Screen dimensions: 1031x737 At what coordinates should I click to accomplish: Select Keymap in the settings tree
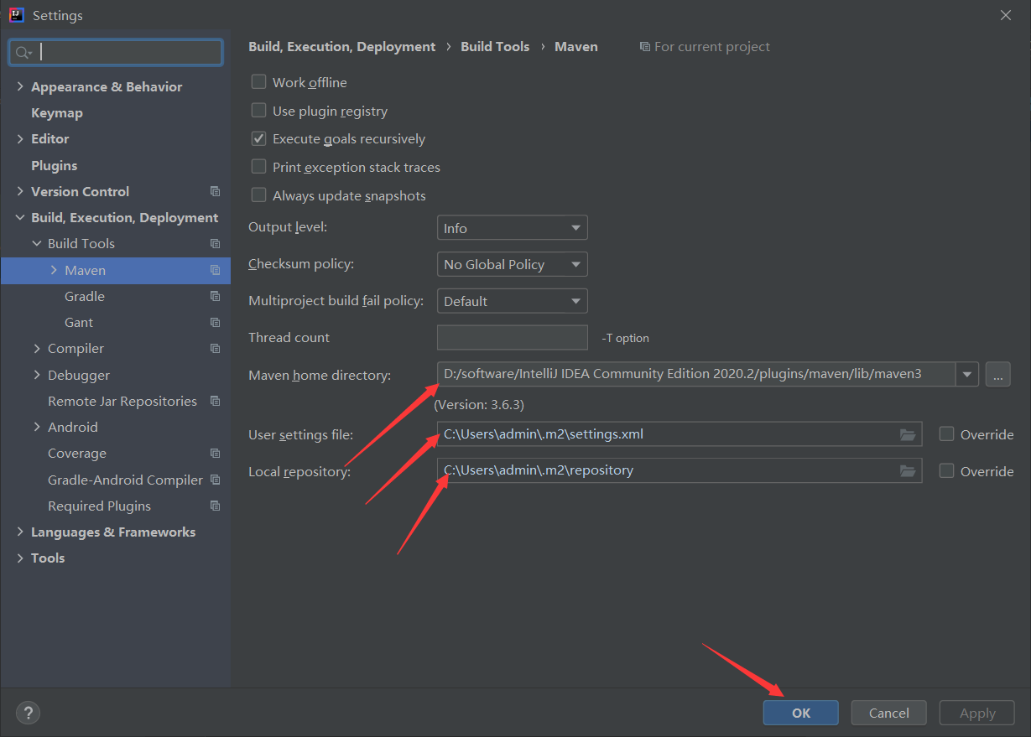pyautogui.click(x=57, y=112)
